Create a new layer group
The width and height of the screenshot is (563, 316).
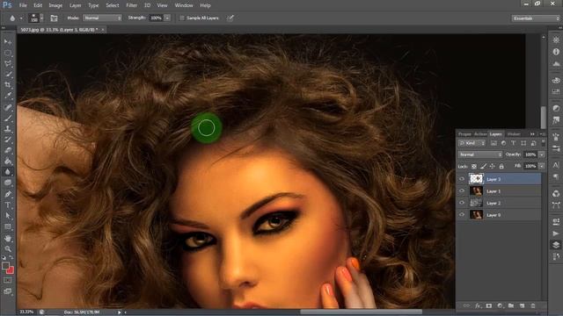coord(511,305)
